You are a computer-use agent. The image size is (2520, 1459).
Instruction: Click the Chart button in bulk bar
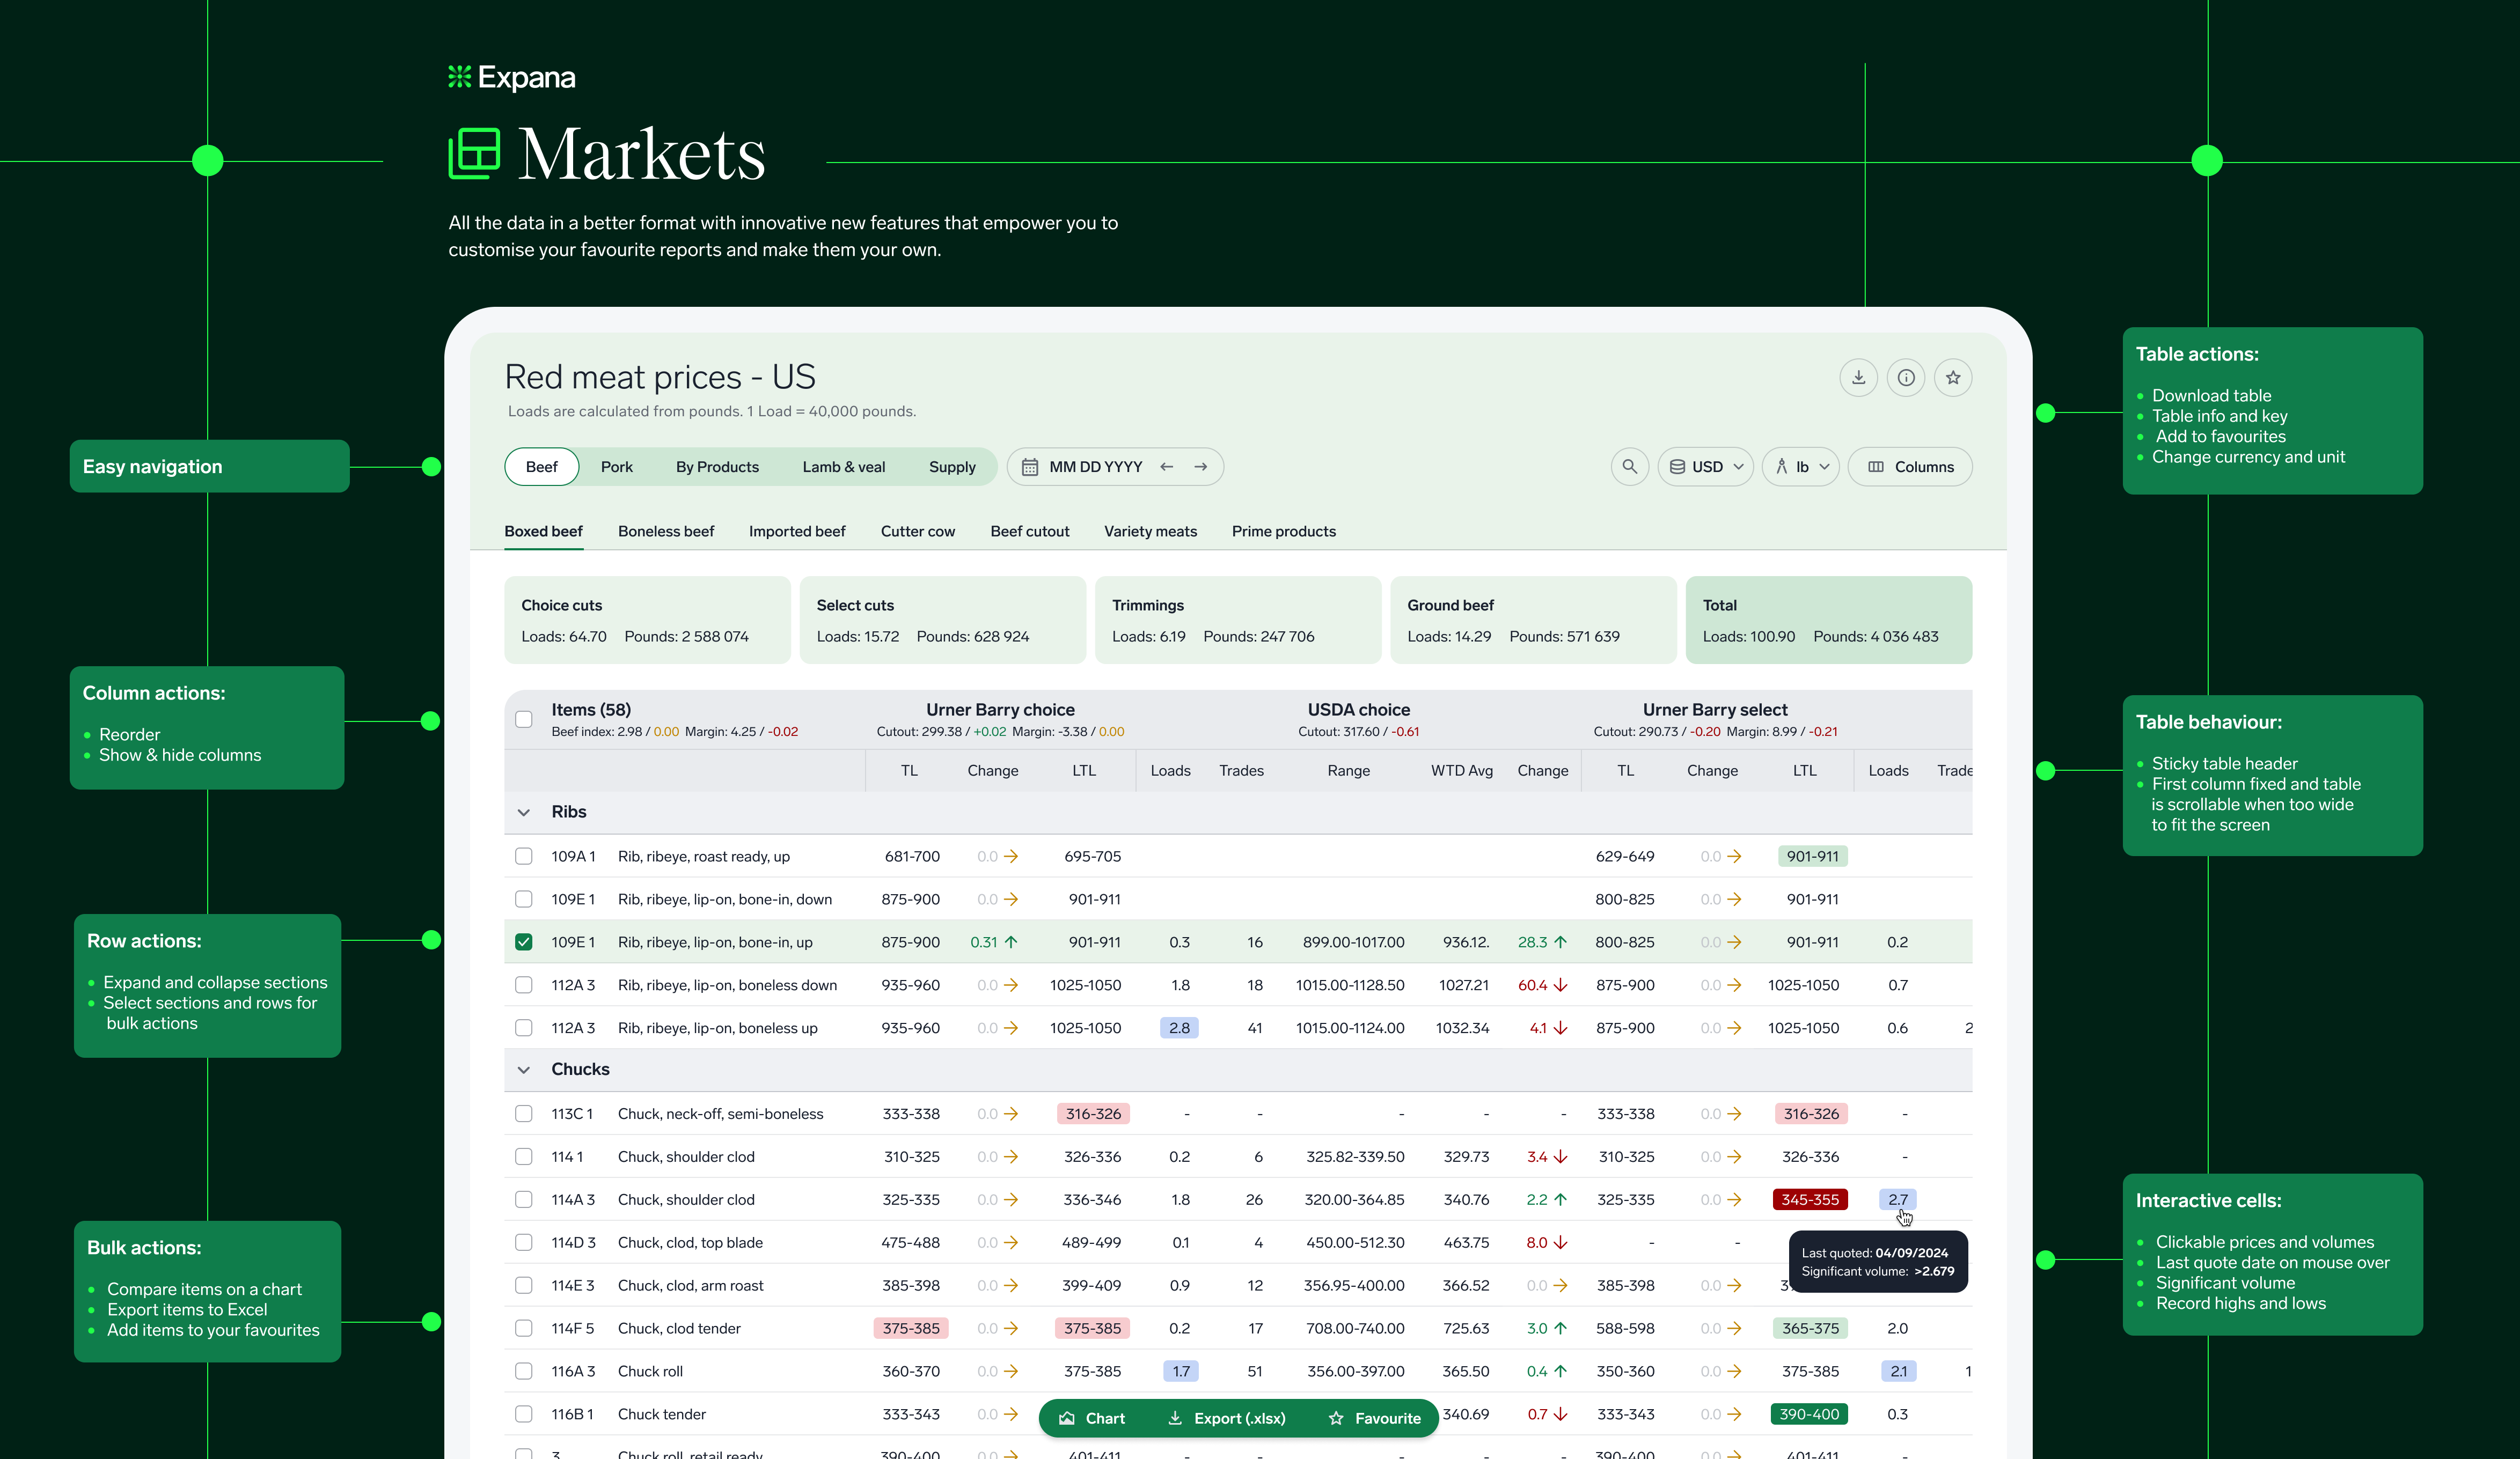point(1092,1418)
